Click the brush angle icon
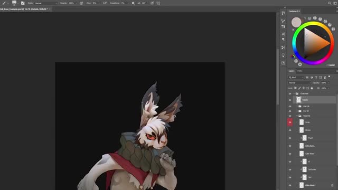This screenshot has height=190, width=338. (x=138, y=3)
